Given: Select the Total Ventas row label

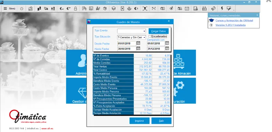Looking at the screenshot, I should [x=113, y=67].
